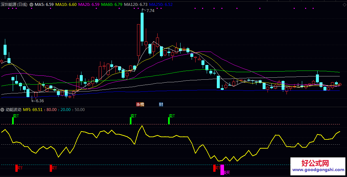The height and width of the screenshot is (177, 347).
Task: Click the 涨榜 event marker icon
Action: click(x=140, y=105)
